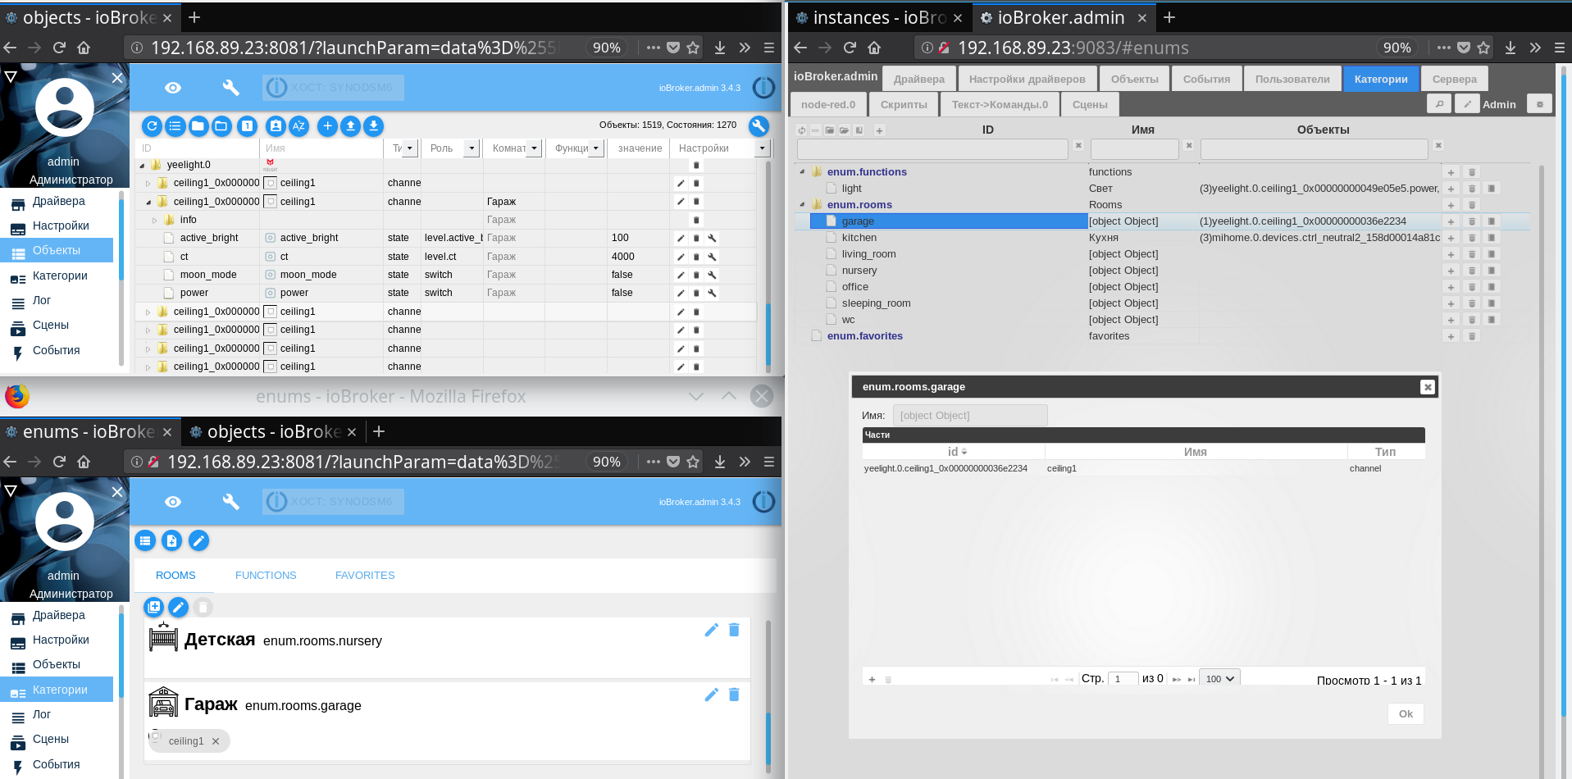Viewport: 1572px width, 779px height.
Task: Toggle the eye visibility icon in objects window
Action: (x=173, y=87)
